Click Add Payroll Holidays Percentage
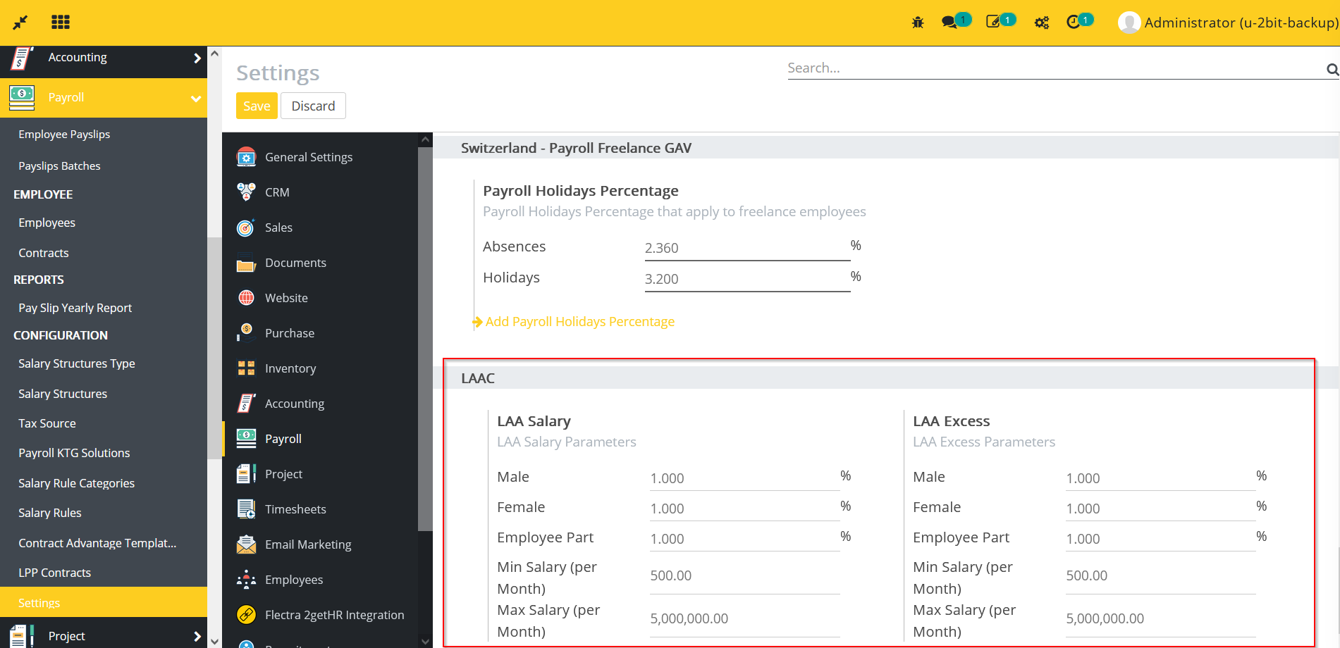This screenshot has height=648, width=1340. point(579,321)
